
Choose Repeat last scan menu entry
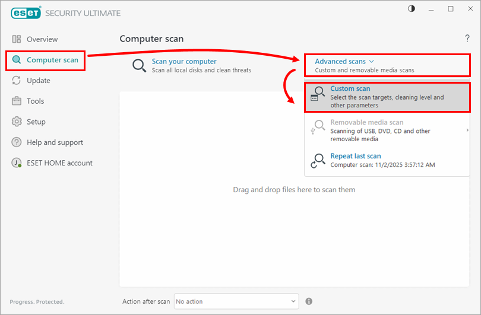[x=356, y=157]
